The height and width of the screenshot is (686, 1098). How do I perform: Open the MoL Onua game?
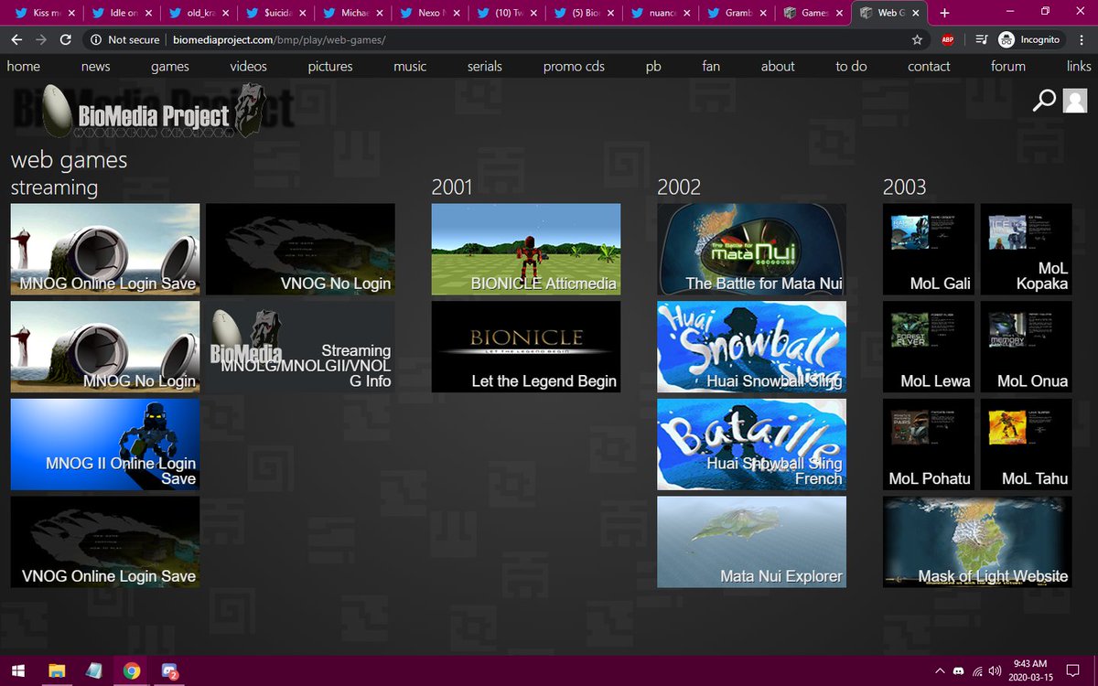click(x=1027, y=347)
